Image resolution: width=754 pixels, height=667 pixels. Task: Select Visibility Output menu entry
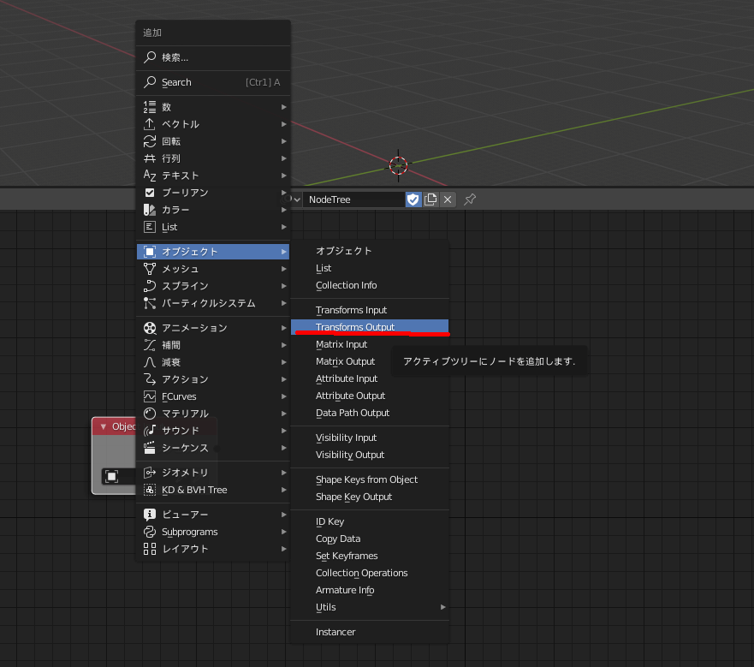coord(370,455)
